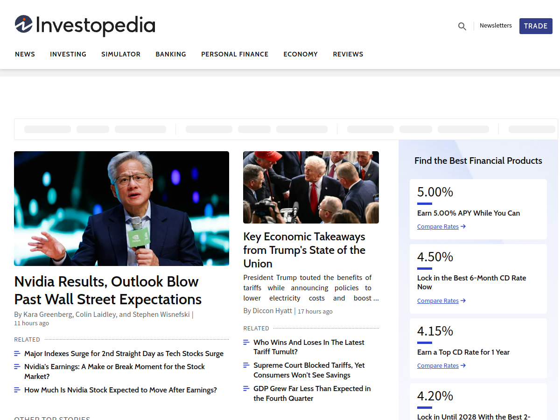Click the 11 hours ago timestamp

[31, 323]
